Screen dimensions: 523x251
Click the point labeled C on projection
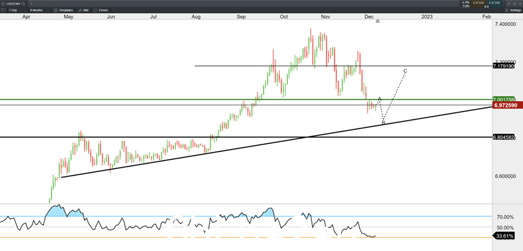(x=405, y=71)
